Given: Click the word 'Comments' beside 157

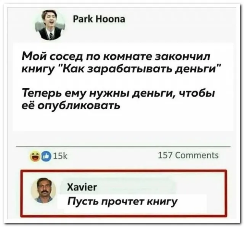Looking at the screenshot, I should pos(197,155).
